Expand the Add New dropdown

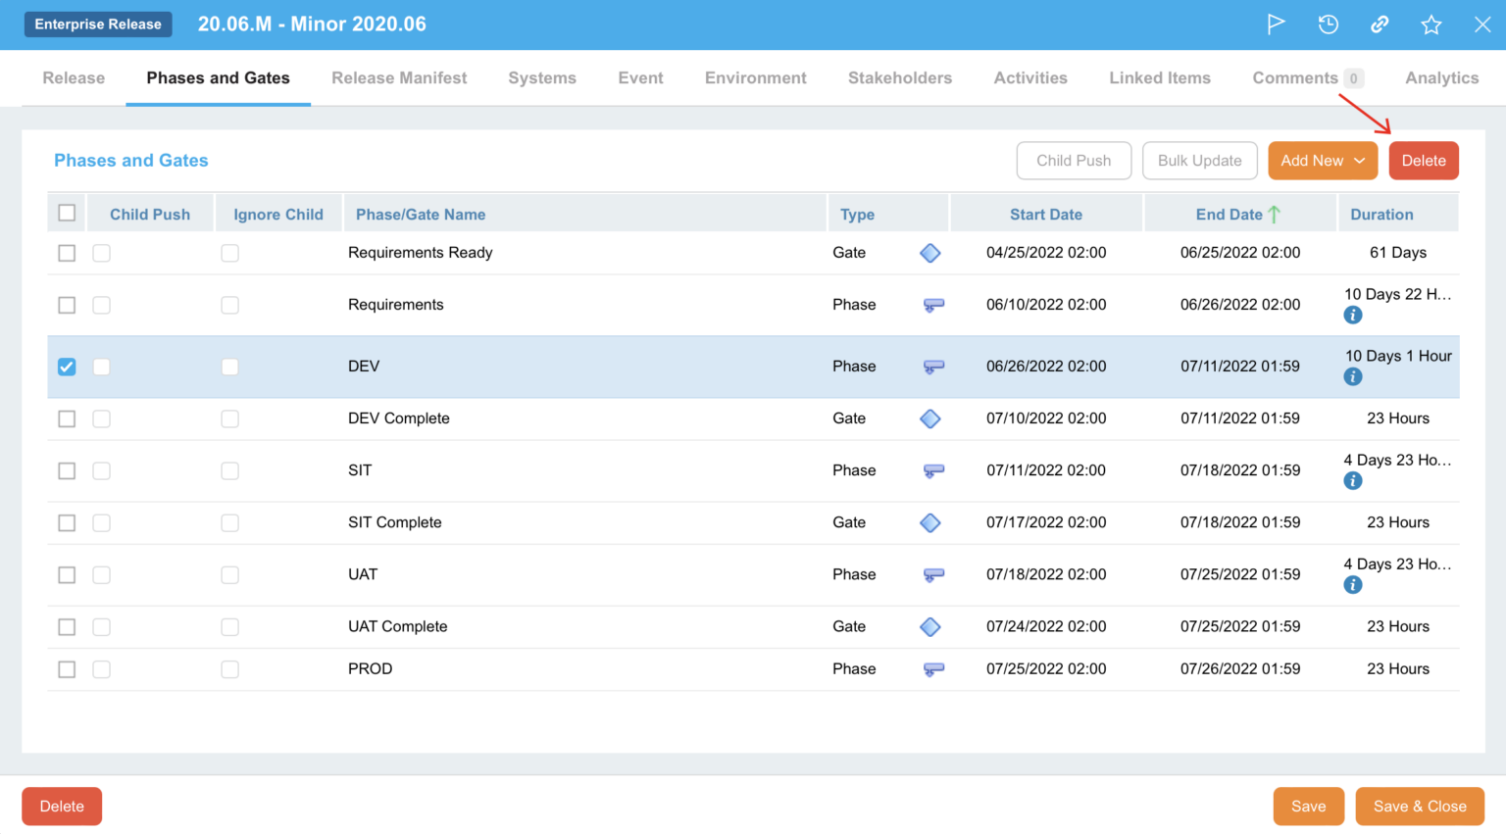[x=1322, y=161]
